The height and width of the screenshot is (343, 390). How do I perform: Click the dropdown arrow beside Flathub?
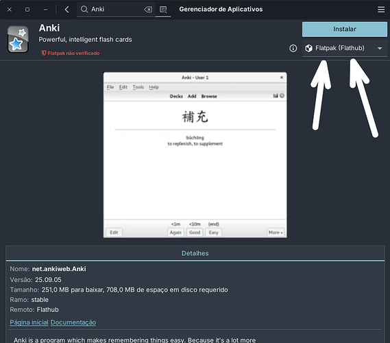380,48
